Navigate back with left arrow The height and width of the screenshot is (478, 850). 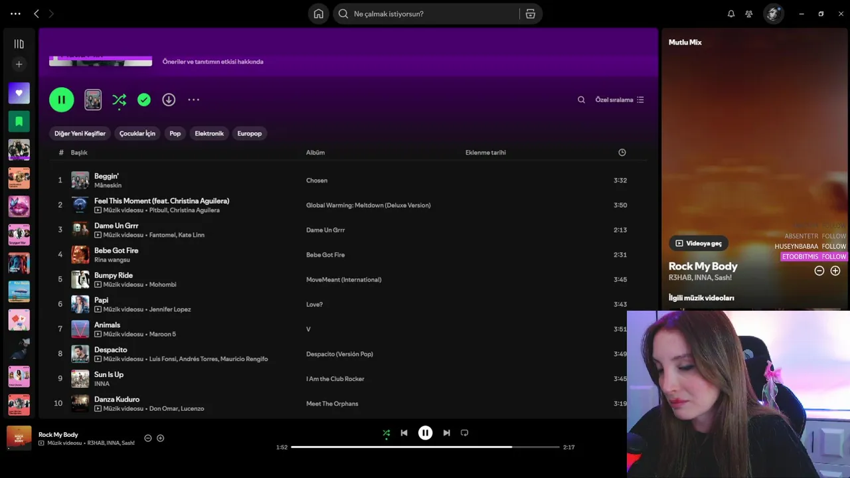[x=37, y=14]
